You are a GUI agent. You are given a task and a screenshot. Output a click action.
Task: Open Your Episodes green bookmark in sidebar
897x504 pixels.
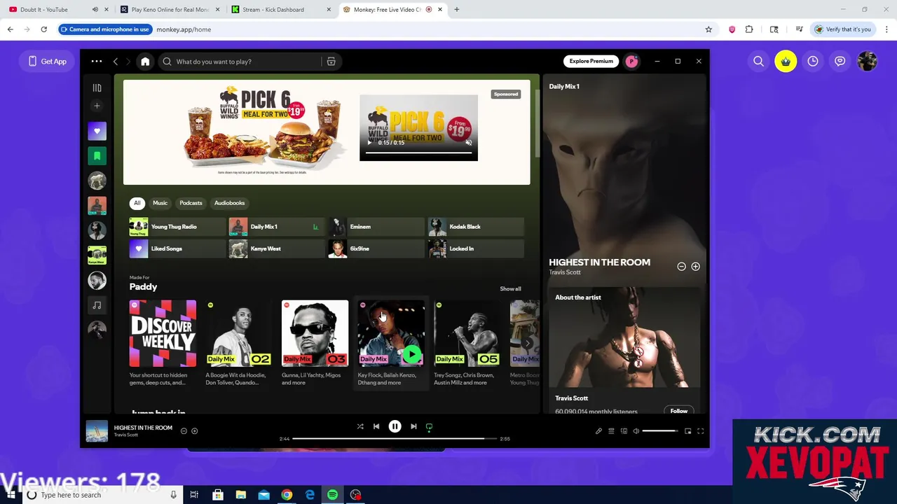[x=97, y=155]
